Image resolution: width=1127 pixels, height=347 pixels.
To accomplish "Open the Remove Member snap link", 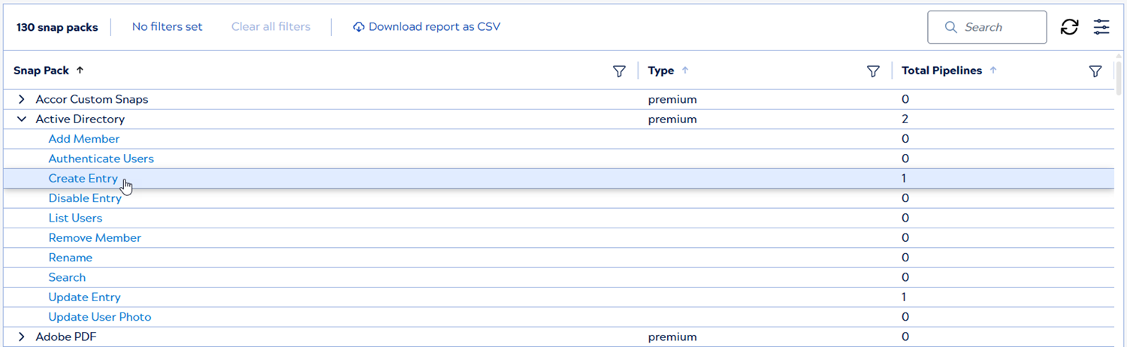I will click(x=95, y=237).
